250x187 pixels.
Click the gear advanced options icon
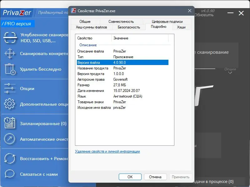10,104
